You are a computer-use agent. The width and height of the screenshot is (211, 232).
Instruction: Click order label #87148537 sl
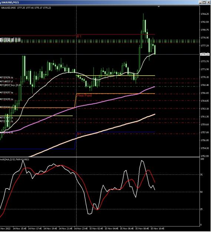pos(6,82)
